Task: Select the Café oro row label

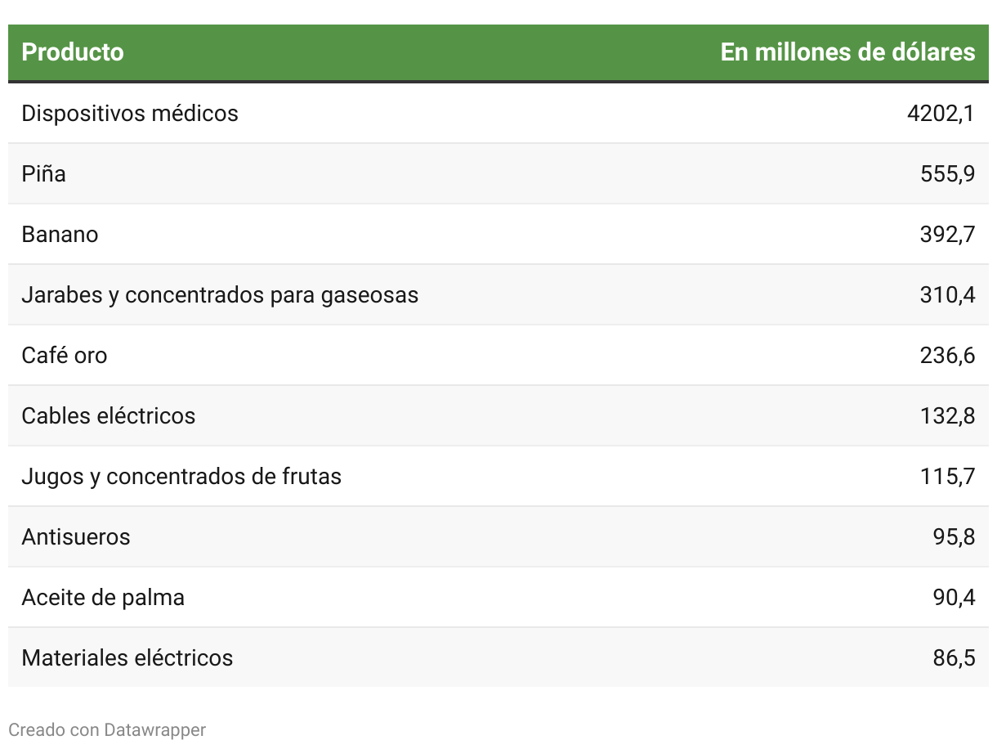Action: (65, 355)
